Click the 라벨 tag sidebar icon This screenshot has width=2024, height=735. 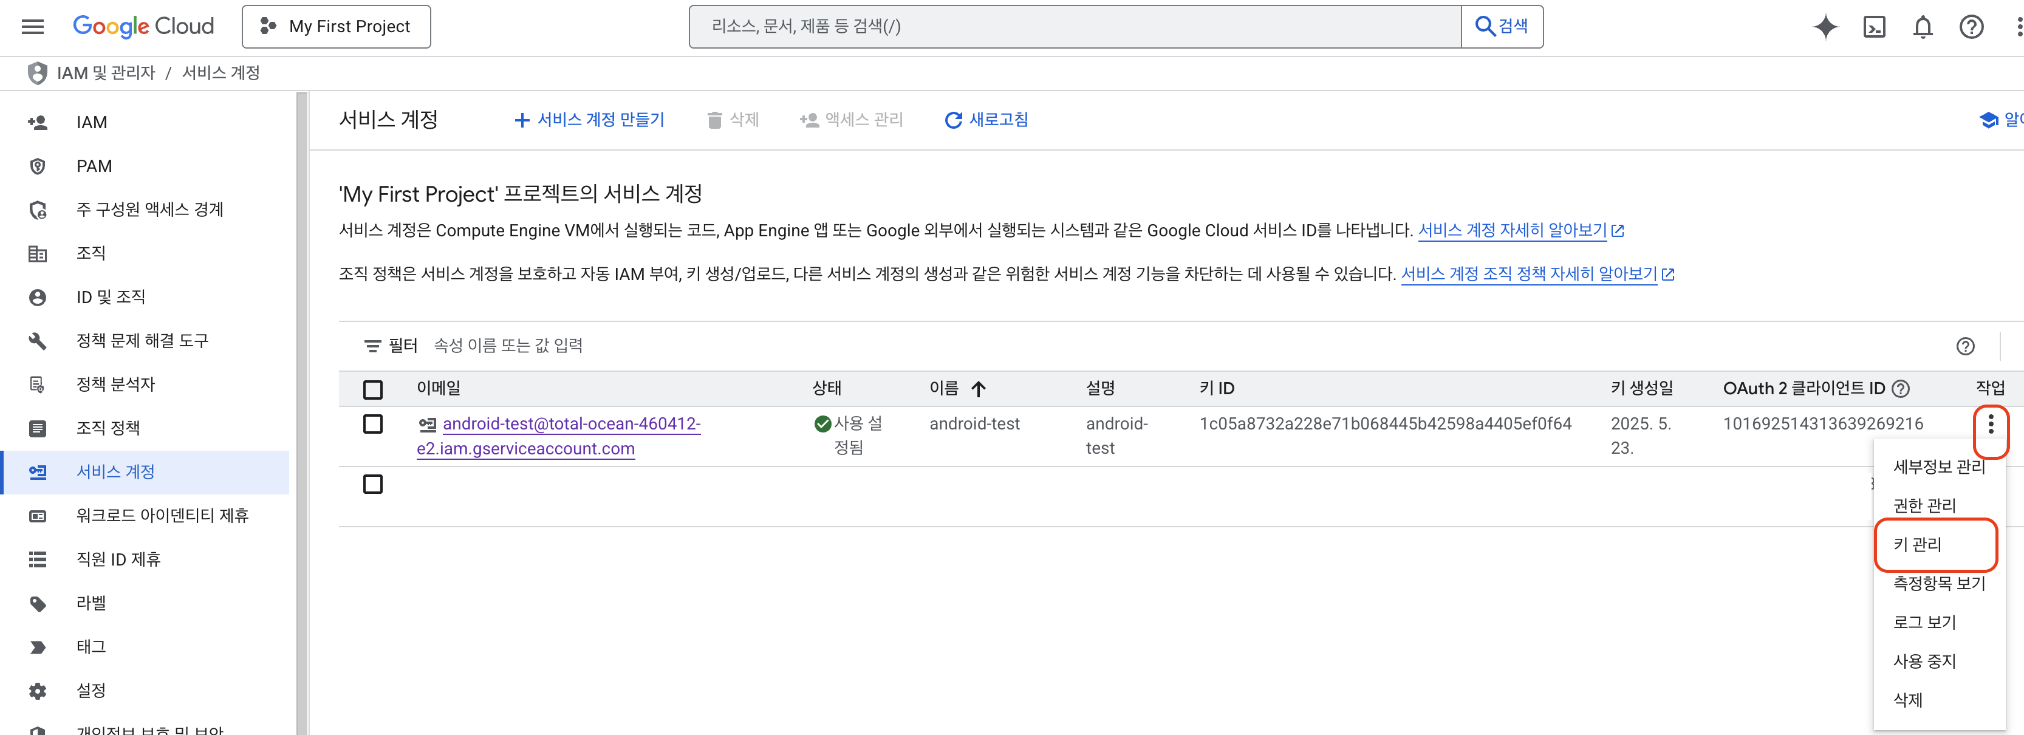(x=37, y=604)
